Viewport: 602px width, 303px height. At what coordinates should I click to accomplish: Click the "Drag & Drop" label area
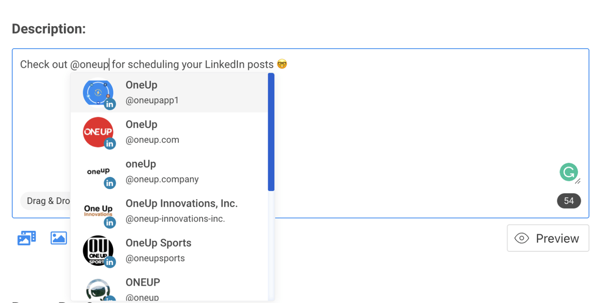tap(49, 201)
